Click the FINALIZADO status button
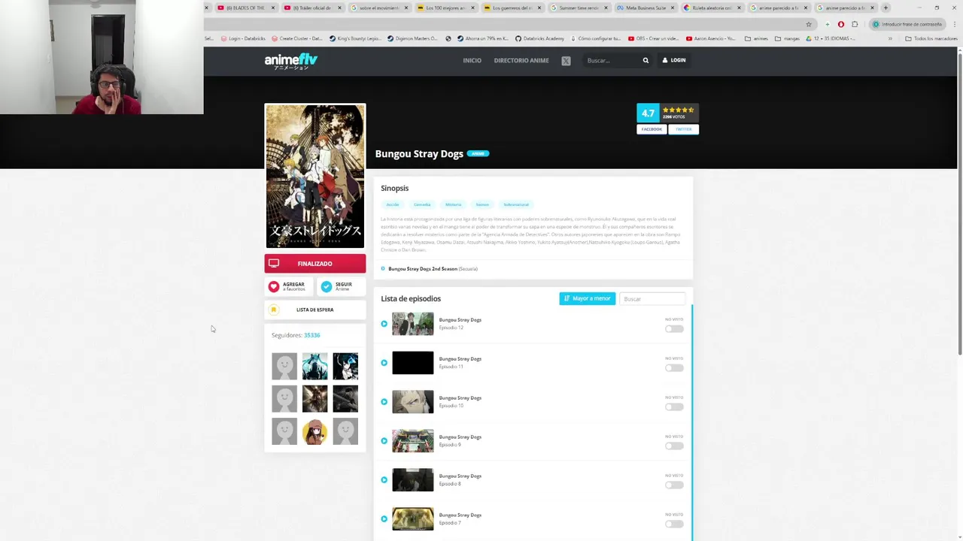Screen dimensions: 963x541 tap(314, 264)
